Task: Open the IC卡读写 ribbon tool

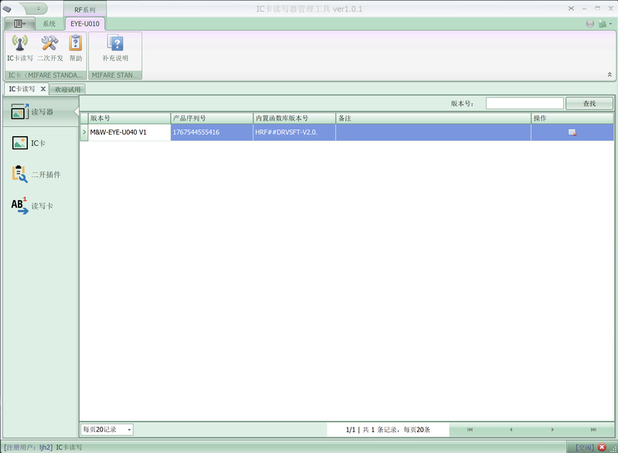Action: (x=20, y=48)
